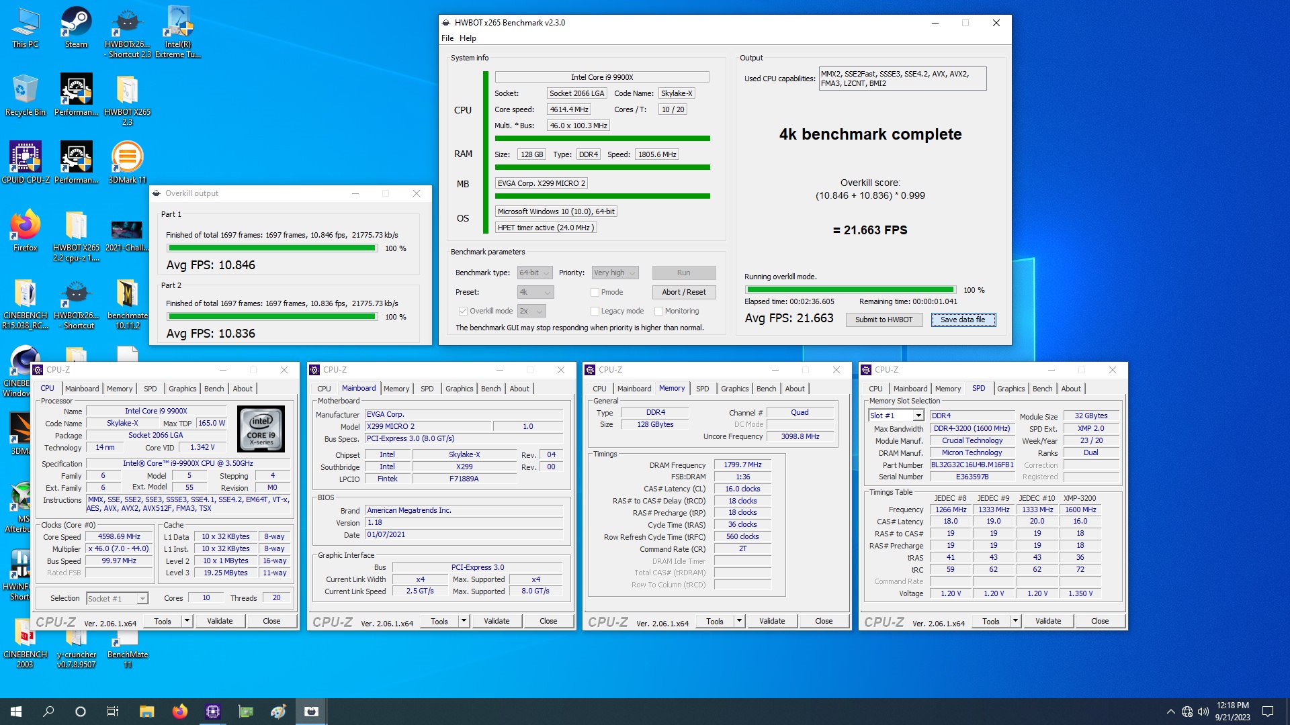Click Part 1 progress bar in Overkill output
1290x725 pixels.
pos(271,248)
